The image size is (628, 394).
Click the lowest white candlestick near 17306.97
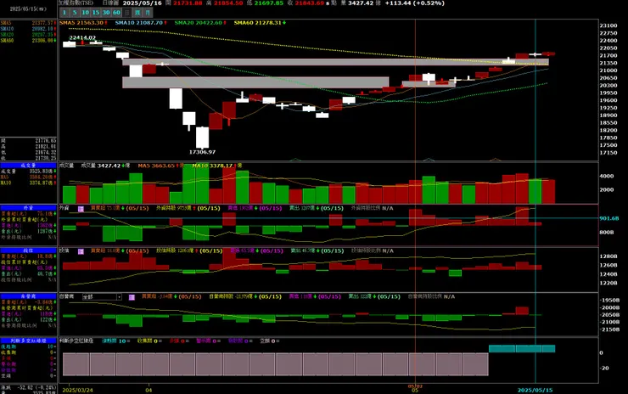[x=202, y=138]
